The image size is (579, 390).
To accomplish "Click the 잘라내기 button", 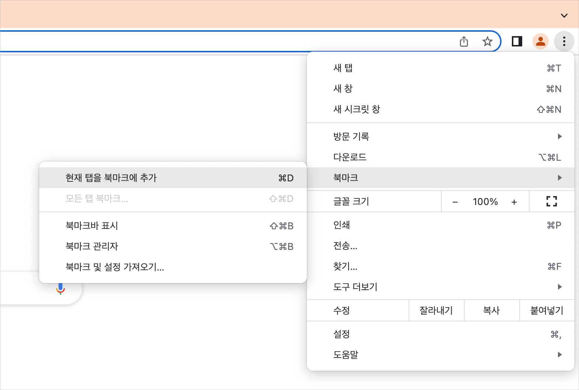I will coord(436,310).
